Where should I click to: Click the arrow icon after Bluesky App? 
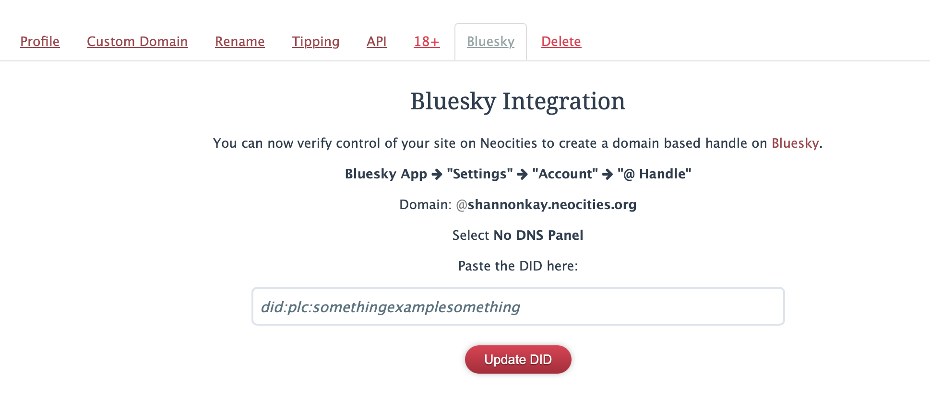point(437,174)
